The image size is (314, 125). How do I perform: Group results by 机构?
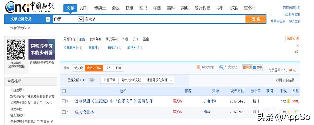tap(136, 39)
